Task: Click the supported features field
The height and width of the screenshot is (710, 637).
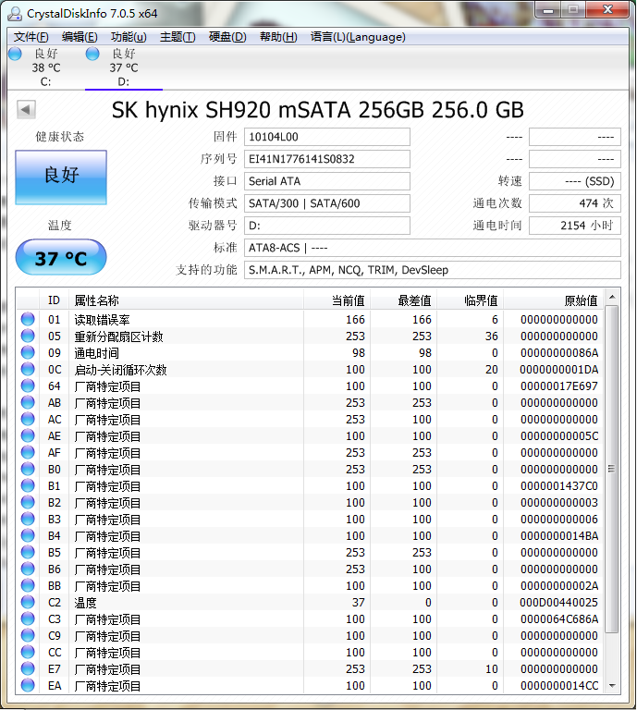Action: 433,270
